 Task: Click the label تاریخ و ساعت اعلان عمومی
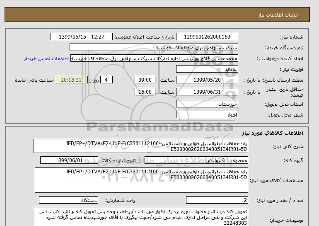point(145,37)
